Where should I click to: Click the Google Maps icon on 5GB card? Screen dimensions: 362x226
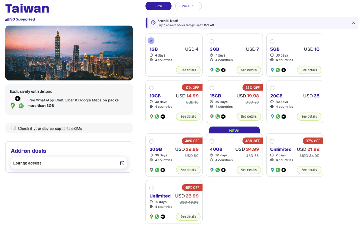pyautogui.click(x=272, y=70)
